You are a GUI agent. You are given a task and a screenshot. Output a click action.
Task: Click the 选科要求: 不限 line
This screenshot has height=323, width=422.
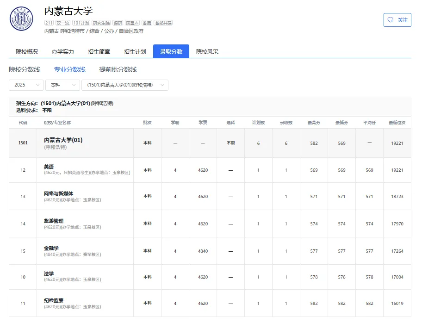coord(34,110)
